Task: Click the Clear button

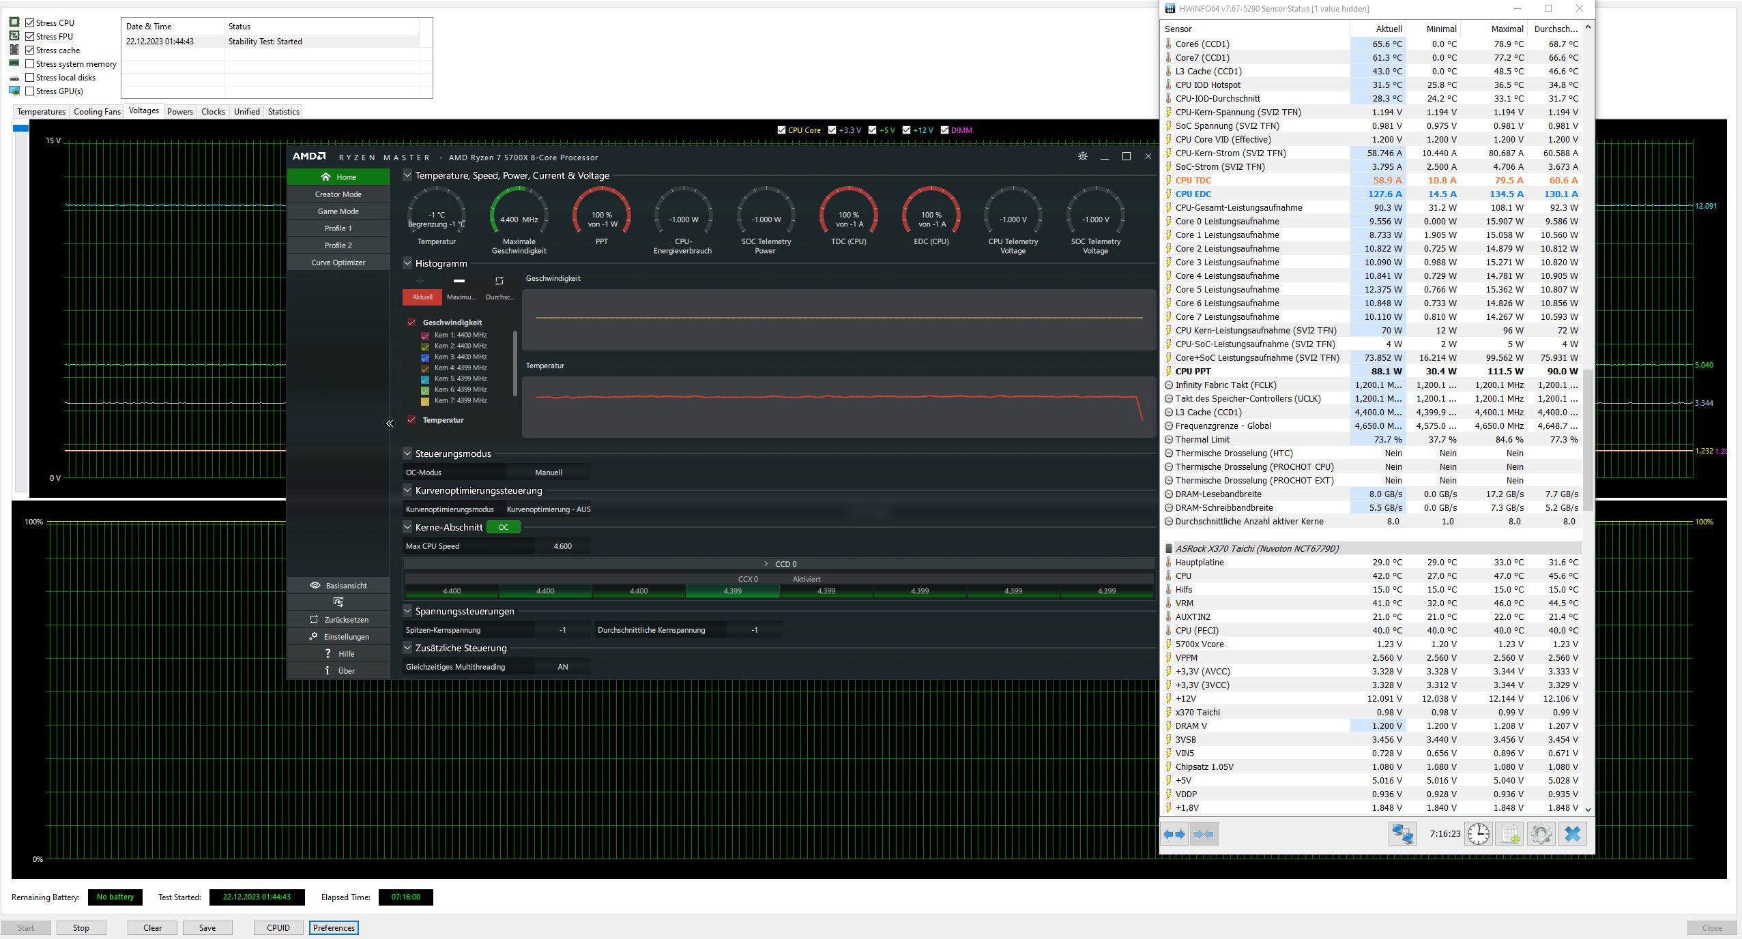Action: click(152, 927)
